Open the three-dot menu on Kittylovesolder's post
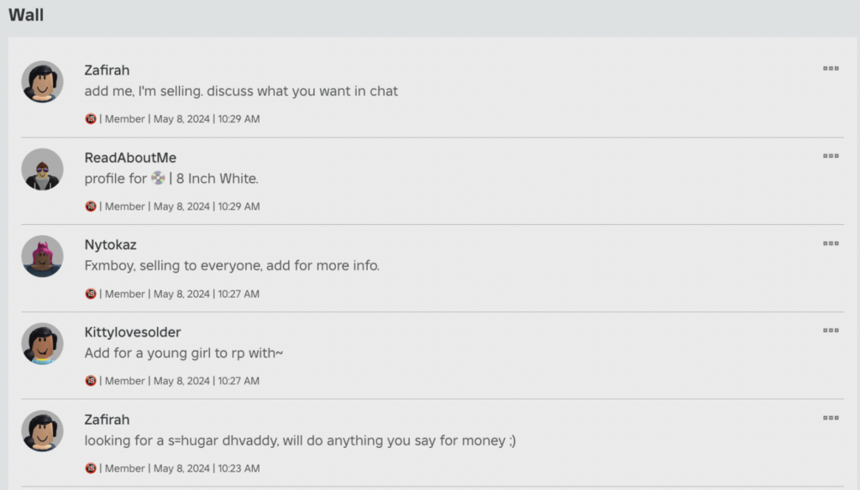Screen dimensions: 860x490 831,331
